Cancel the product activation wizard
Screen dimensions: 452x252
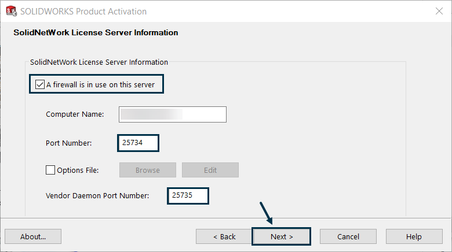pos(348,236)
